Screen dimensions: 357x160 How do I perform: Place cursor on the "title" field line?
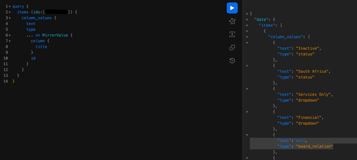pyautogui.click(x=41, y=47)
